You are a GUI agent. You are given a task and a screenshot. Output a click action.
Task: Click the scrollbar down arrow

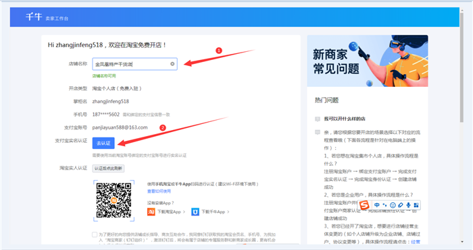462,242
